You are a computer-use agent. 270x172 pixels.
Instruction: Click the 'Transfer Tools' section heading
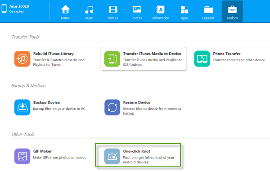(26, 37)
